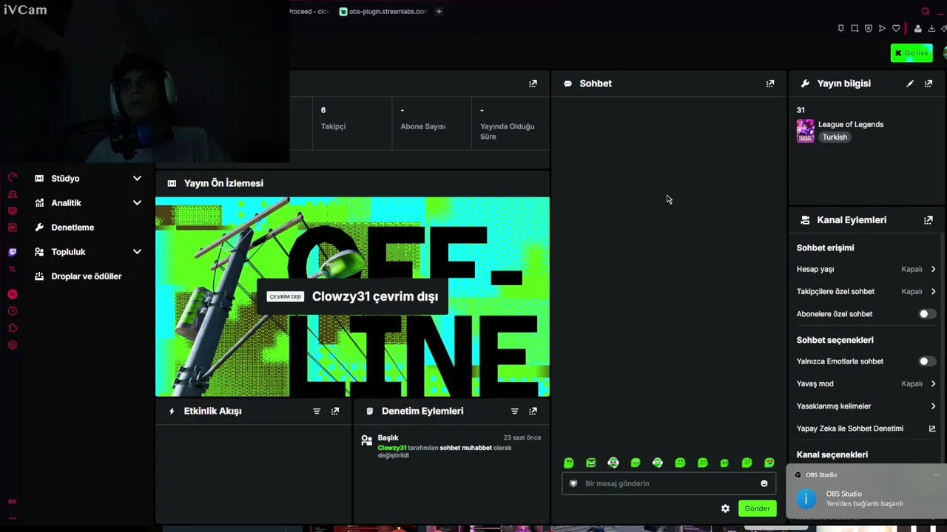Pop out the Sohbet chat panel
The width and height of the screenshot is (947, 532).
pos(770,83)
